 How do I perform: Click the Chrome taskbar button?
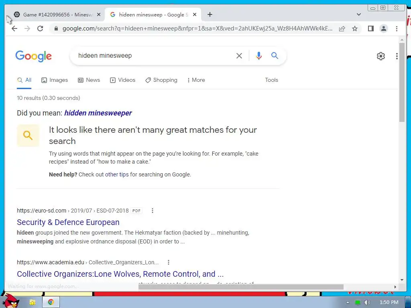(51, 302)
